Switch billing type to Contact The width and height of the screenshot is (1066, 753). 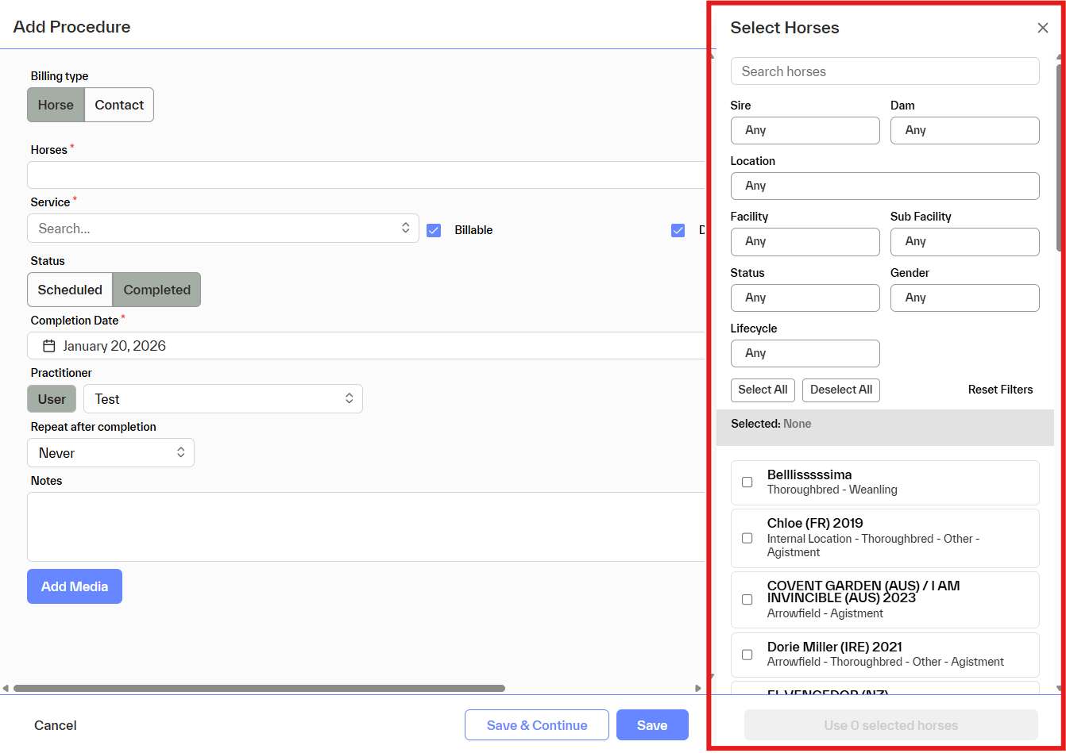119,105
